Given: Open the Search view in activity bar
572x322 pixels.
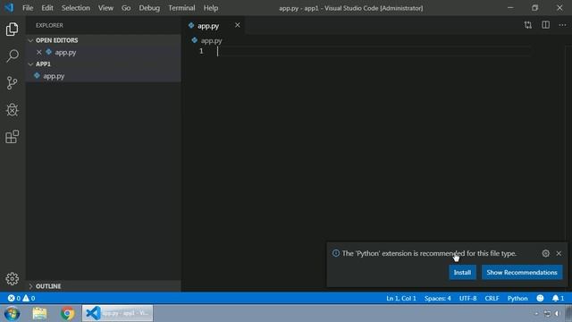Looking at the screenshot, I should click(x=12, y=55).
